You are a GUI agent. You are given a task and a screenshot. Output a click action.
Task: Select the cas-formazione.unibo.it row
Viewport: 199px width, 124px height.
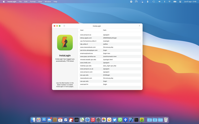[110, 41]
